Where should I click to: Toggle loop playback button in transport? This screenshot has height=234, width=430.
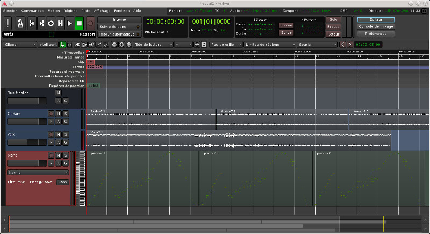(50, 23)
